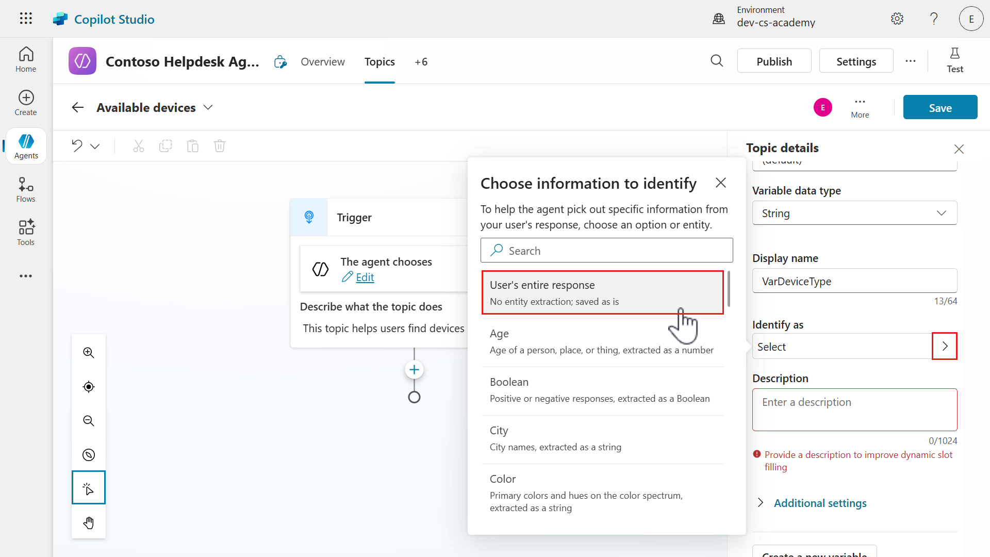Open the Available devices topic dropdown
Screen dimensions: 990x557
(x=208, y=108)
